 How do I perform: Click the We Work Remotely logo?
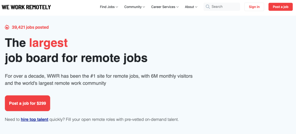click(26, 7)
